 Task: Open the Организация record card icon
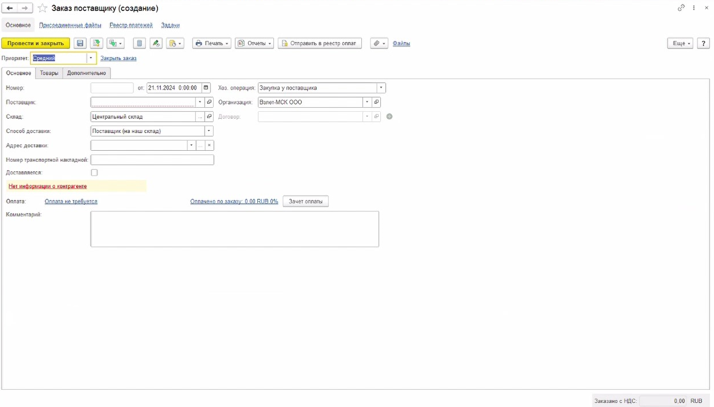376,102
